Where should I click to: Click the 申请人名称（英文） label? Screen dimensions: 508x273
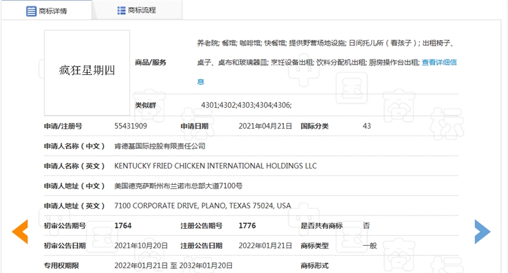pos(74,166)
